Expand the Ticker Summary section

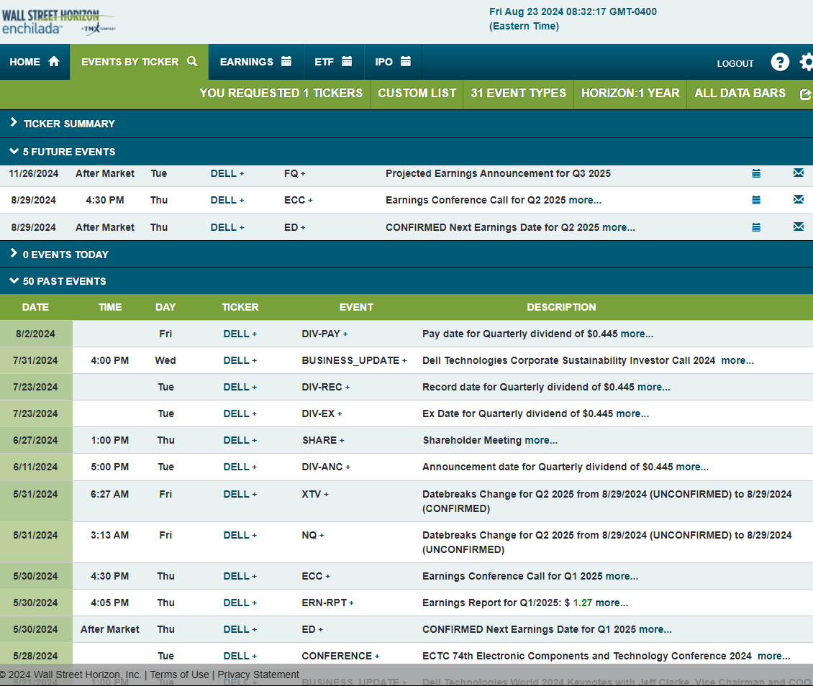click(x=407, y=124)
